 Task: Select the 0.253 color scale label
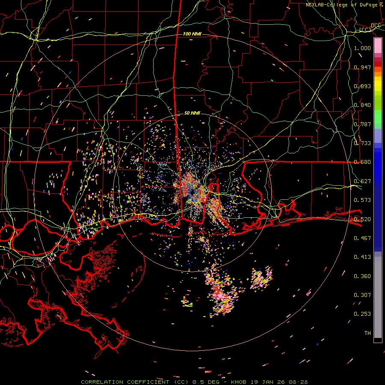coord(362,314)
